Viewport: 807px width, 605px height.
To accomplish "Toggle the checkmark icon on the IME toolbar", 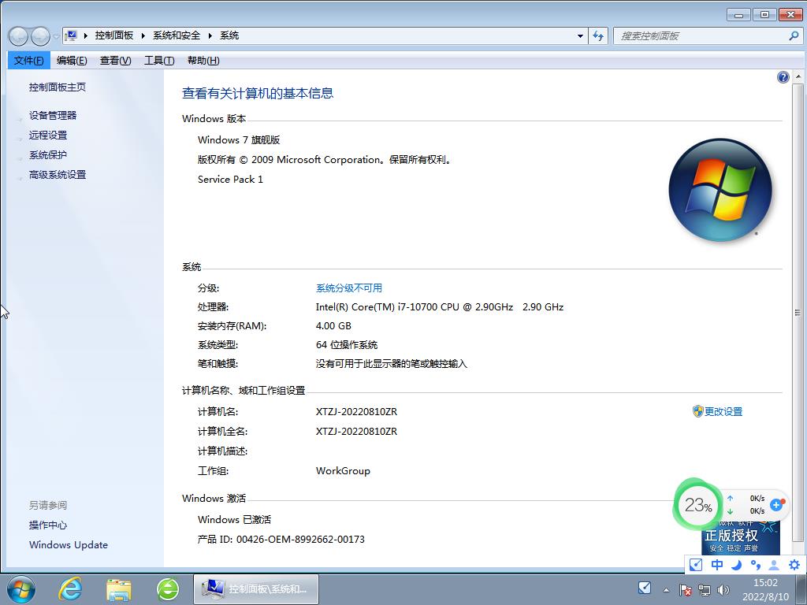I will [696, 565].
